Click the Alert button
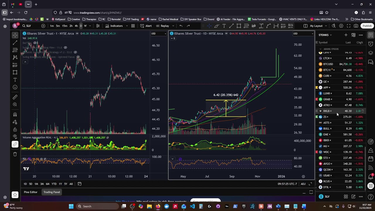The image size is (375, 211). point(146,26)
